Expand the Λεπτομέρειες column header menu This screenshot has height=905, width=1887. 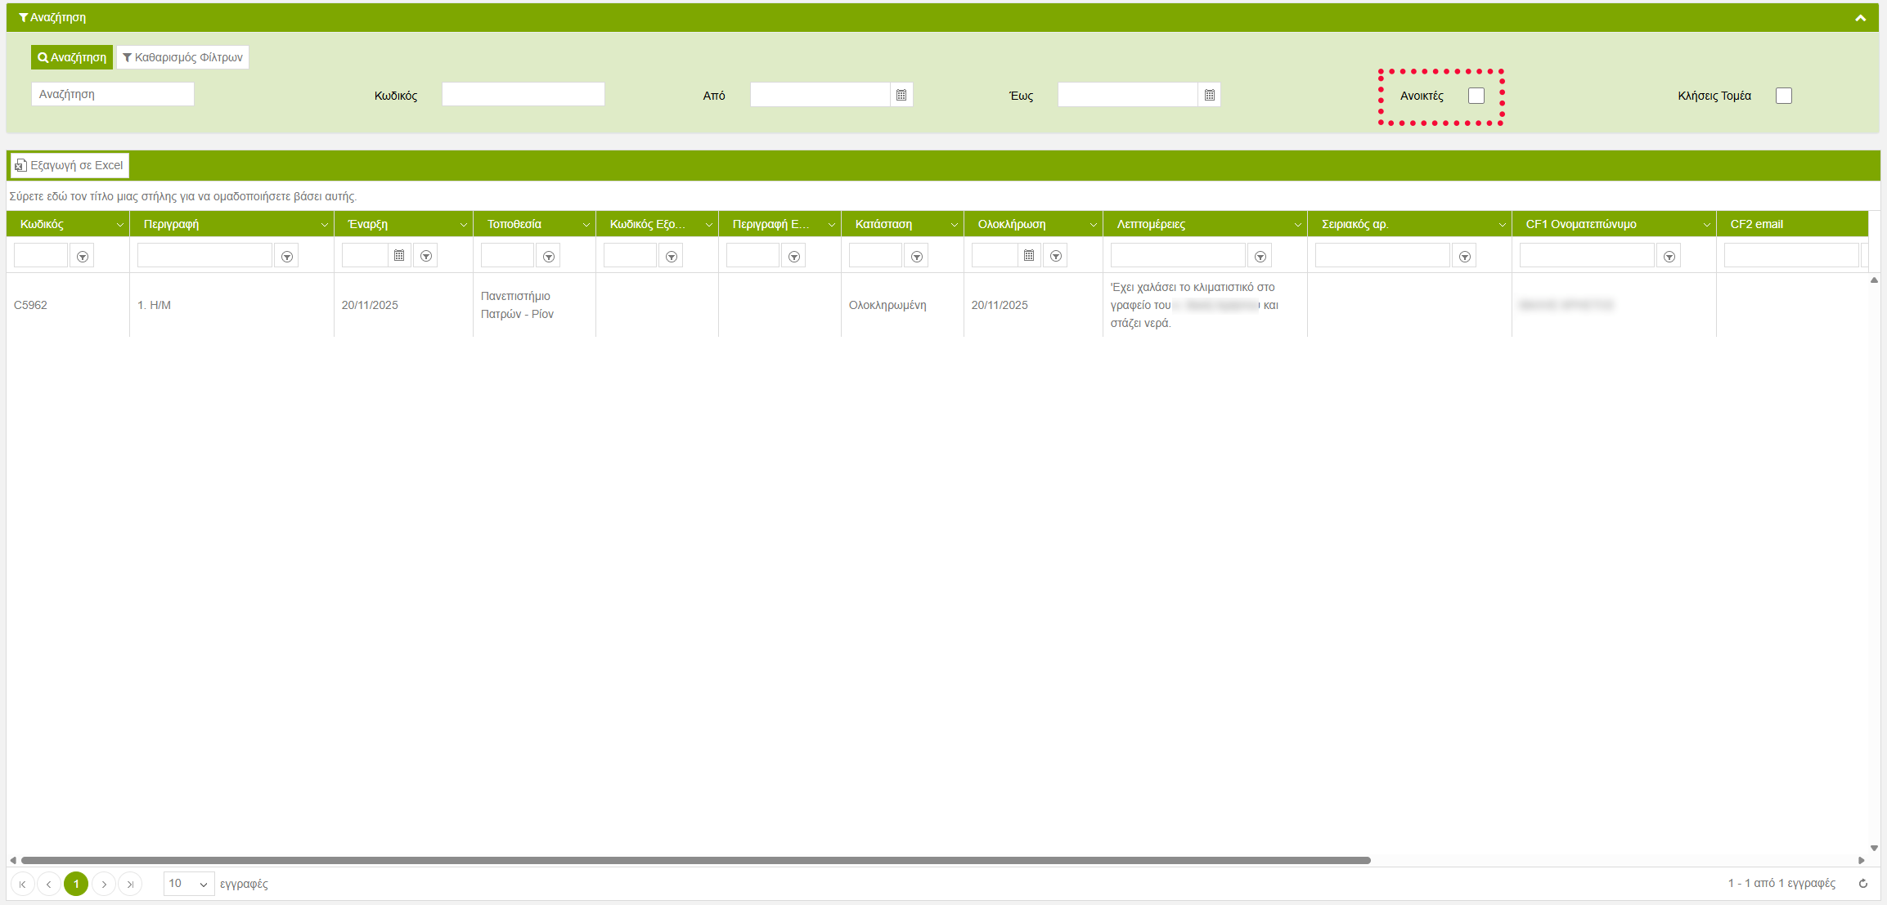click(1297, 224)
